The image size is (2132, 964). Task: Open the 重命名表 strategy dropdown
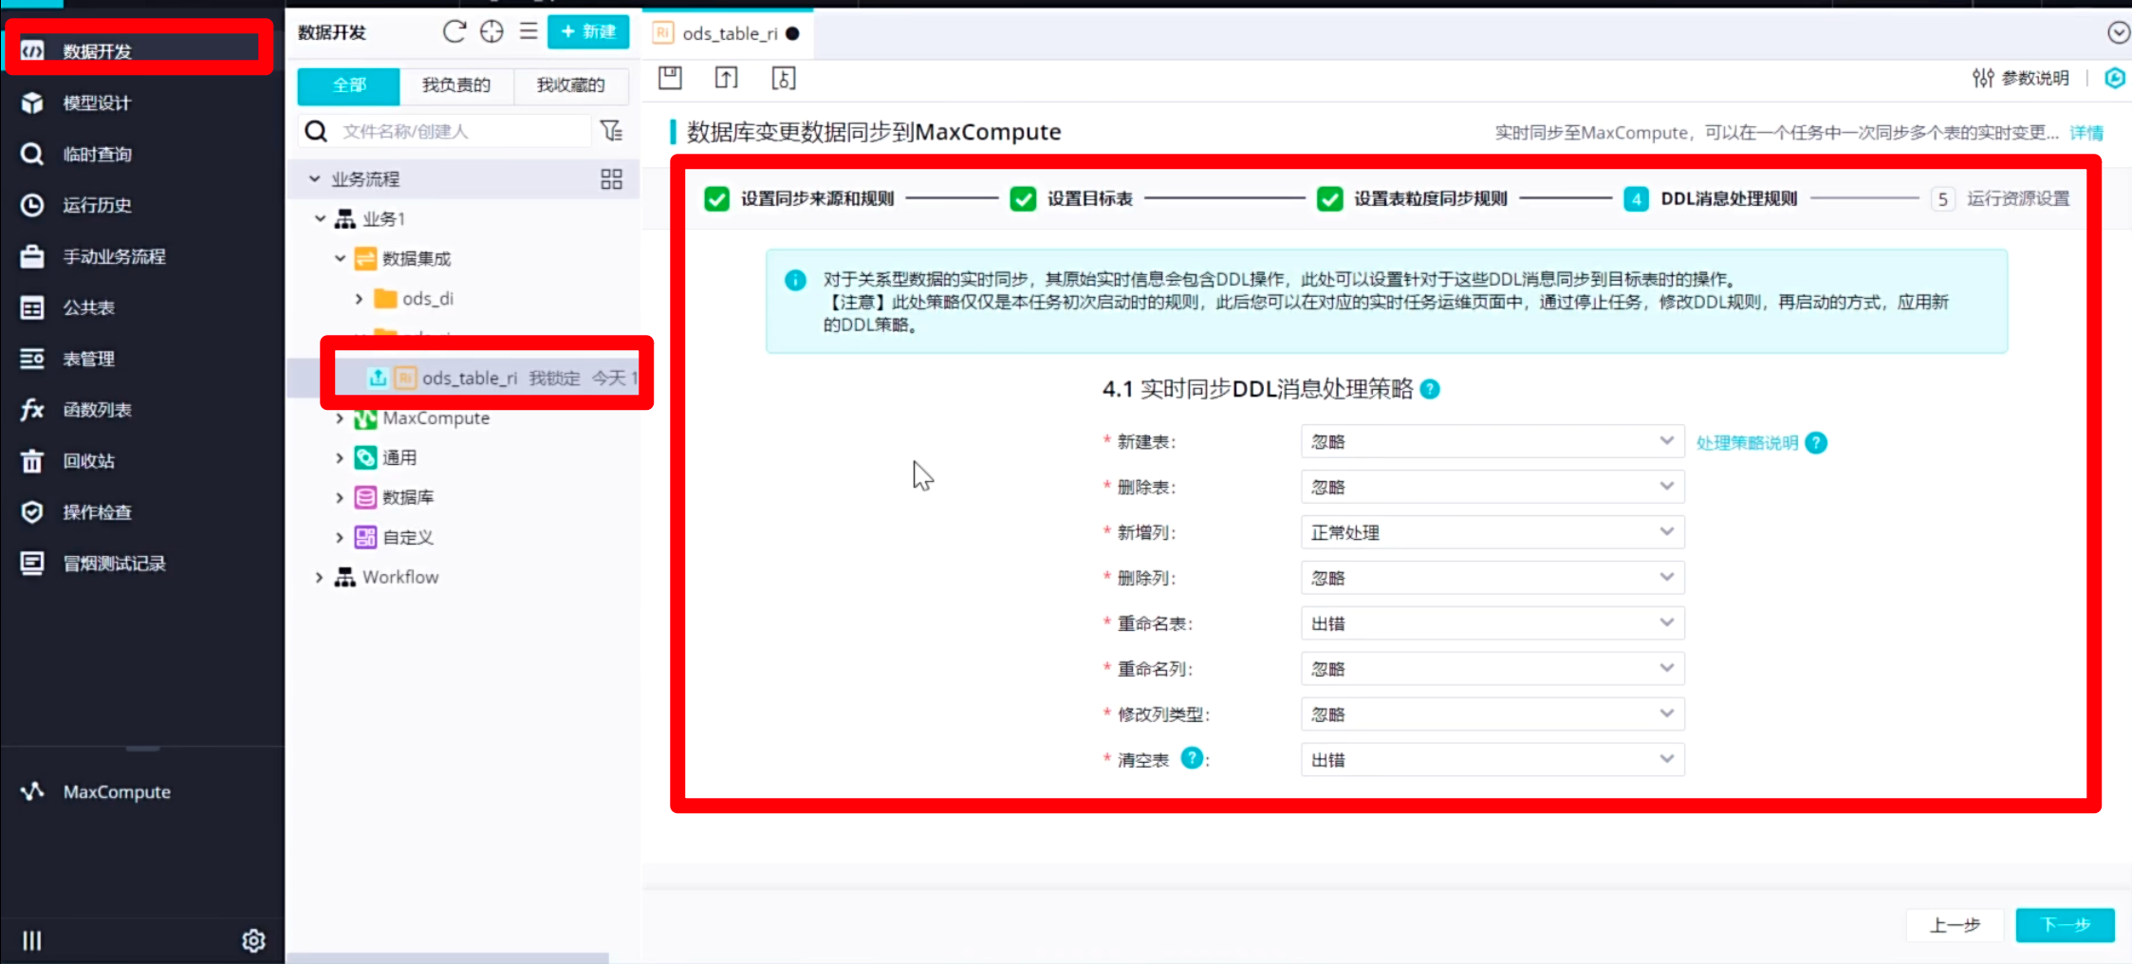click(1492, 623)
